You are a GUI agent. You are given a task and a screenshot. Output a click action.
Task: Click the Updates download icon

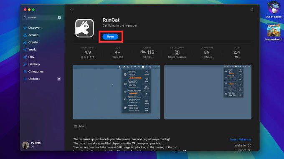[x=25, y=79]
